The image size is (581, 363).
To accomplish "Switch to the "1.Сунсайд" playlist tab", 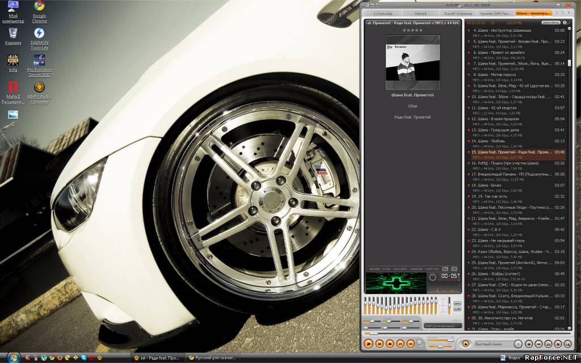I will pyautogui.click(x=383, y=14).
